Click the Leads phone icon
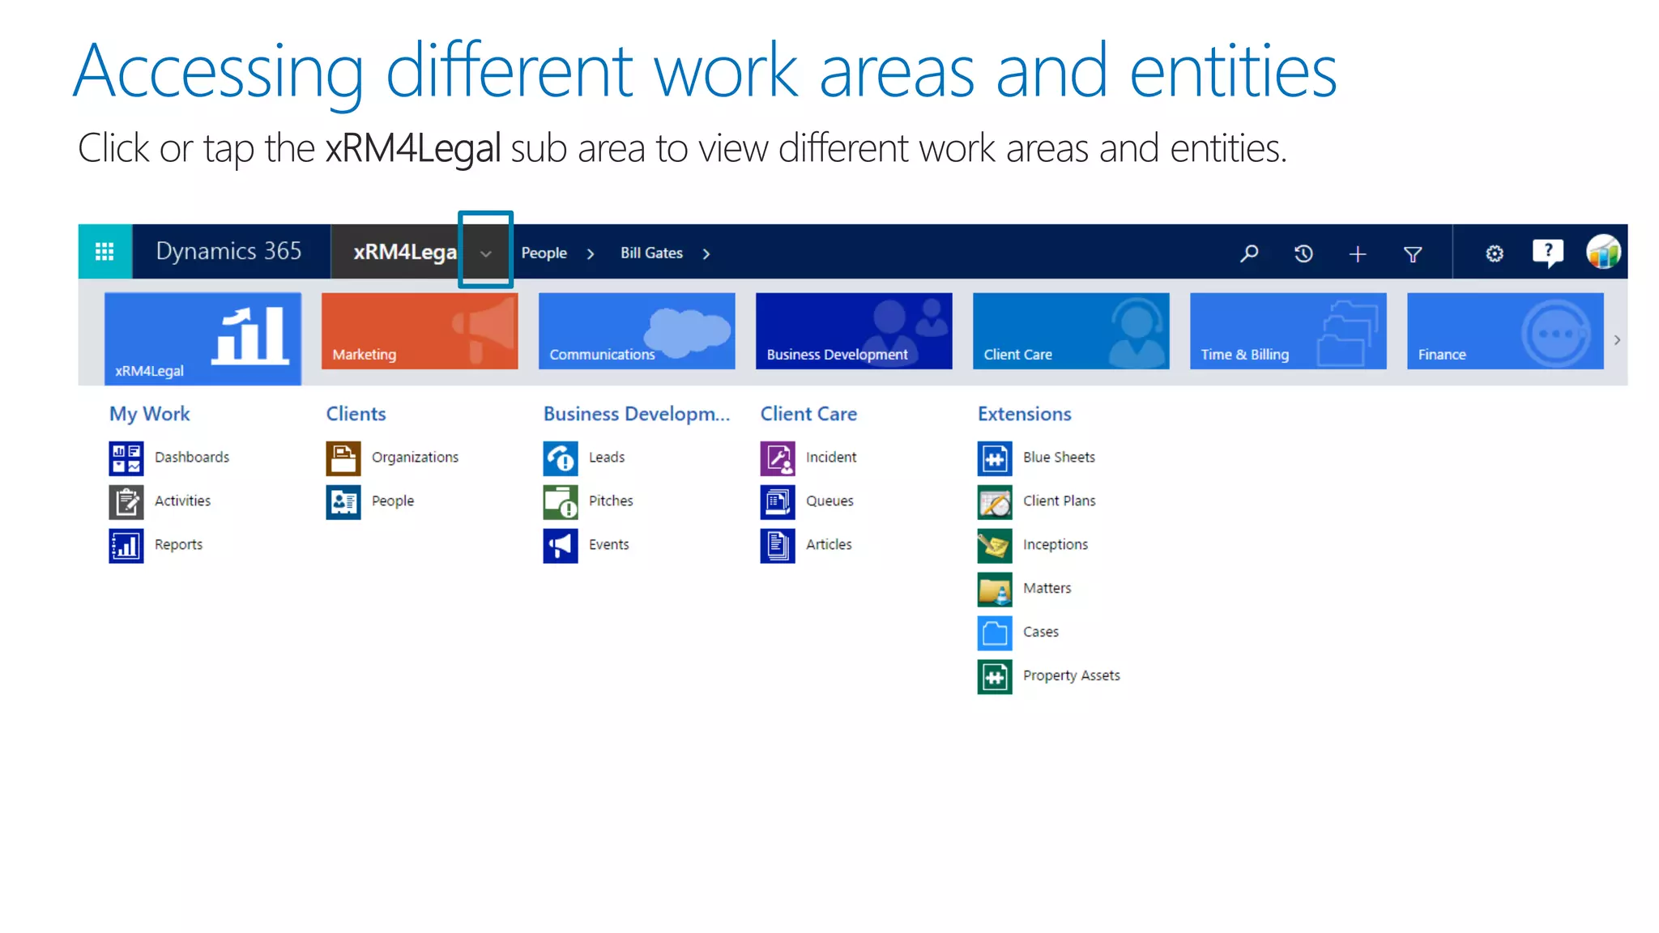Viewport: 1659px width, 933px height. pos(561,458)
